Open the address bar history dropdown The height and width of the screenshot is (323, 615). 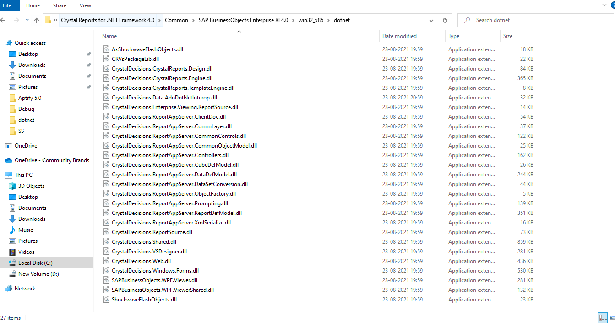tap(431, 21)
